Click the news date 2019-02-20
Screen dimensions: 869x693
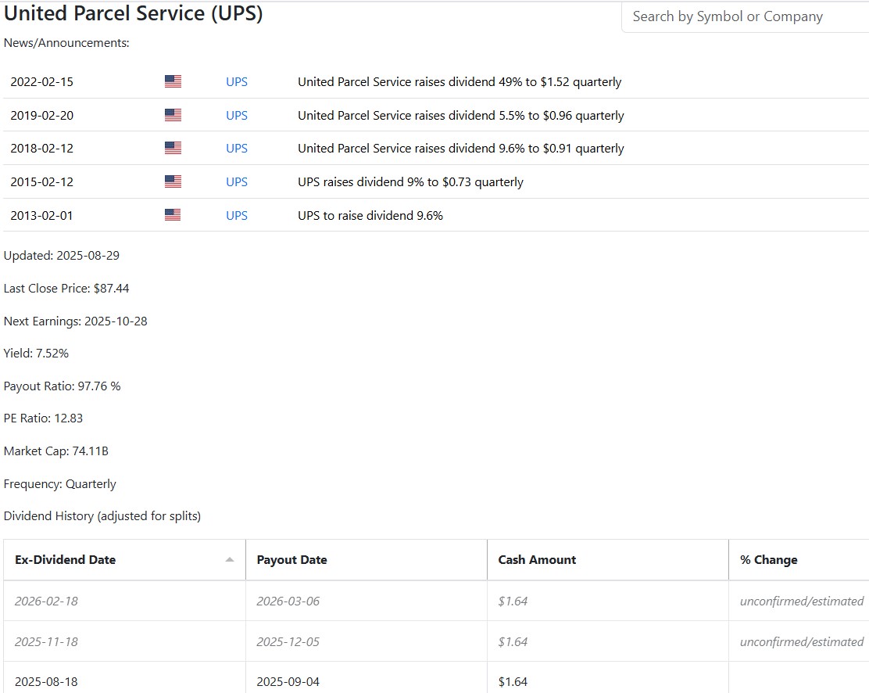coord(41,116)
